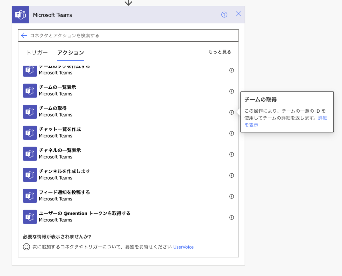This screenshot has height=276, width=342.
Task: Click Teams icon beside チャネルの一覧表示
Action: [30, 154]
